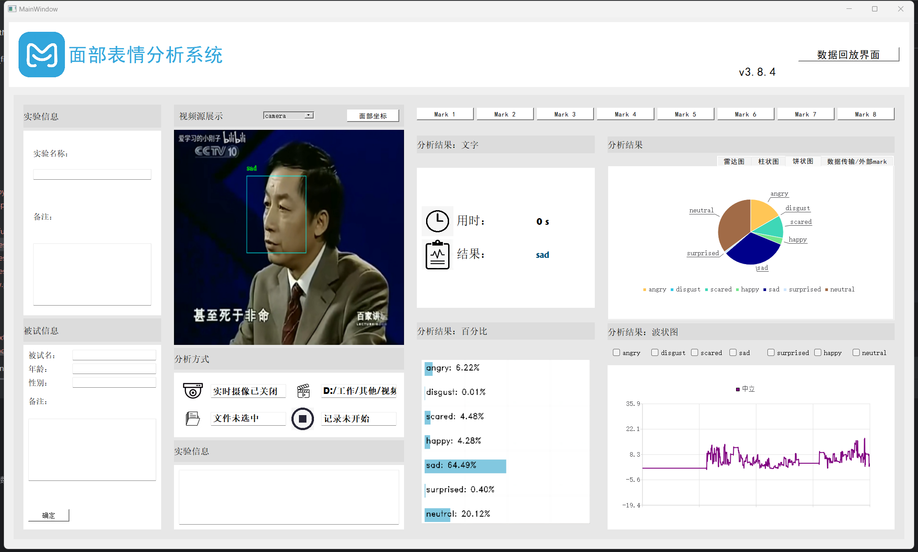Viewport: 918px width, 552px height.
Task: Switch to the 饼状图 tab
Action: pos(802,161)
